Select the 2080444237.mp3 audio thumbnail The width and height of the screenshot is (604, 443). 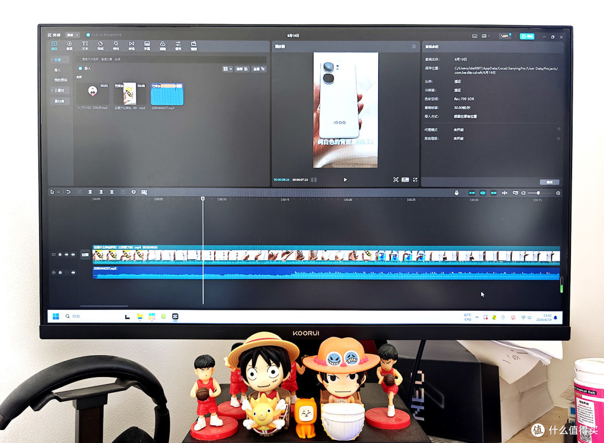click(x=167, y=94)
